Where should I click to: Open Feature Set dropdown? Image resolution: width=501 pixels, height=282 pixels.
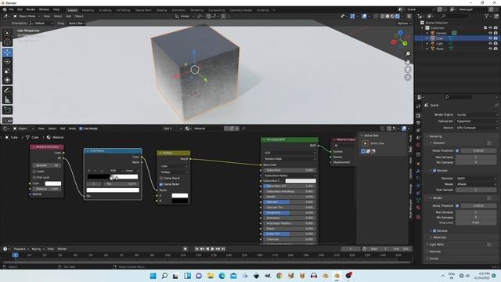point(477,121)
